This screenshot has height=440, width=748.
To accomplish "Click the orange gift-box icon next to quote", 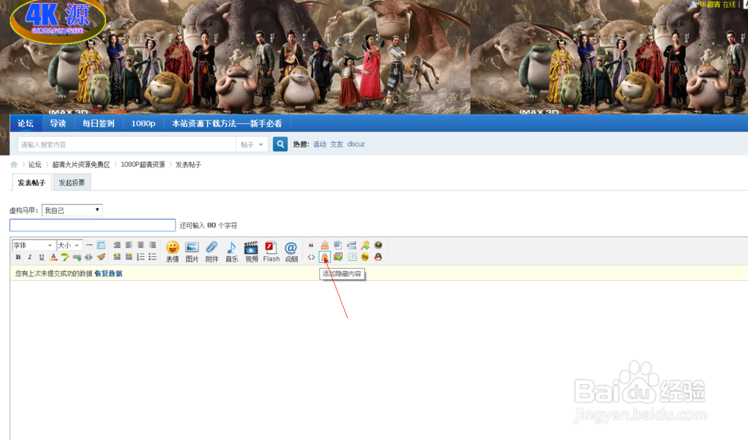I will [325, 245].
